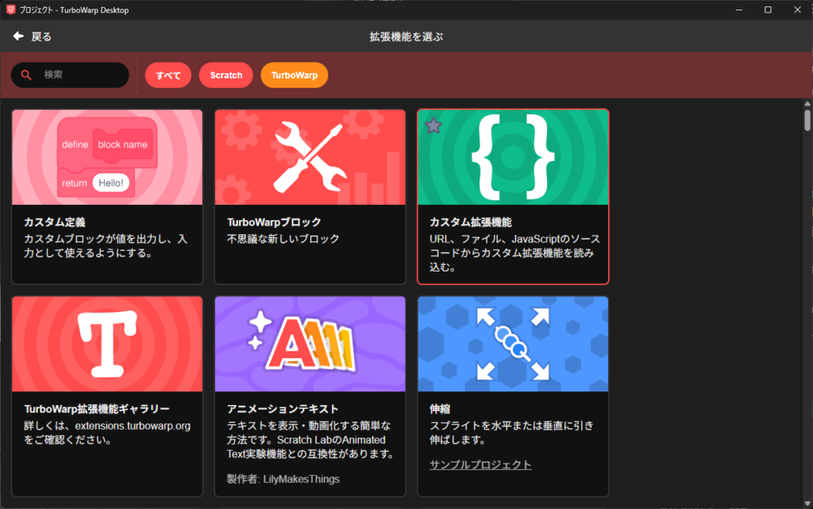Viewport: 813px width, 509px height.
Task: Select the すべて filter tag
Action: [168, 75]
